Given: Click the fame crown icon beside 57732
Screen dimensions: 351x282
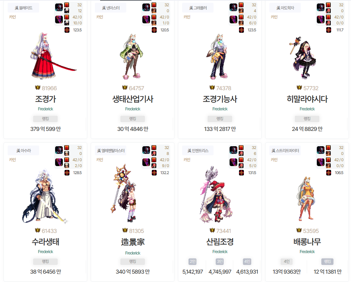Looking at the screenshot, I should point(299,87).
